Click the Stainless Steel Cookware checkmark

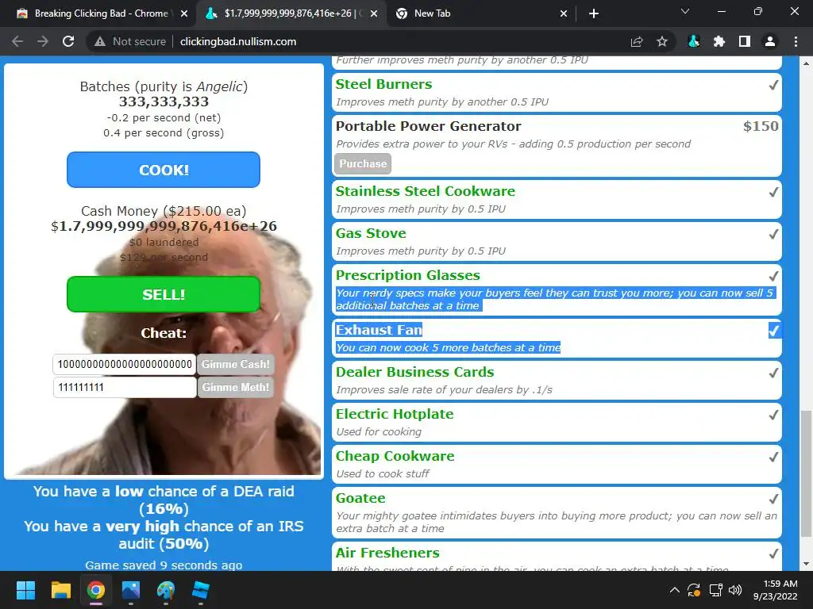tap(773, 192)
